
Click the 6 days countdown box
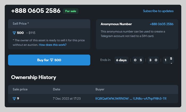121,60
